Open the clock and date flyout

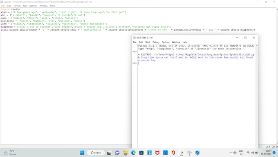tap(266, 153)
